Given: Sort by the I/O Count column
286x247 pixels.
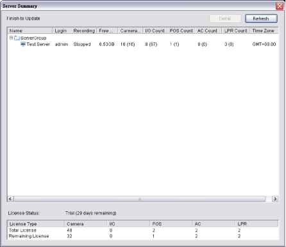Looking at the screenshot, I should pyautogui.click(x=155, y=31).
